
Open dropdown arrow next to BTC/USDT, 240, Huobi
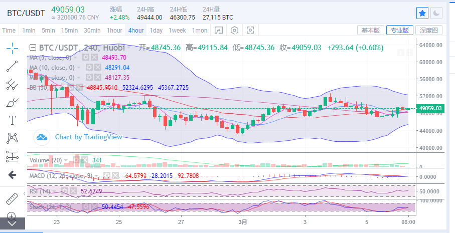[x=128, y=48]
